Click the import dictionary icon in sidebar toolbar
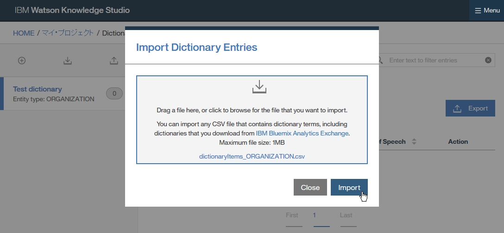The image size is (504, 233). [68, 61]
